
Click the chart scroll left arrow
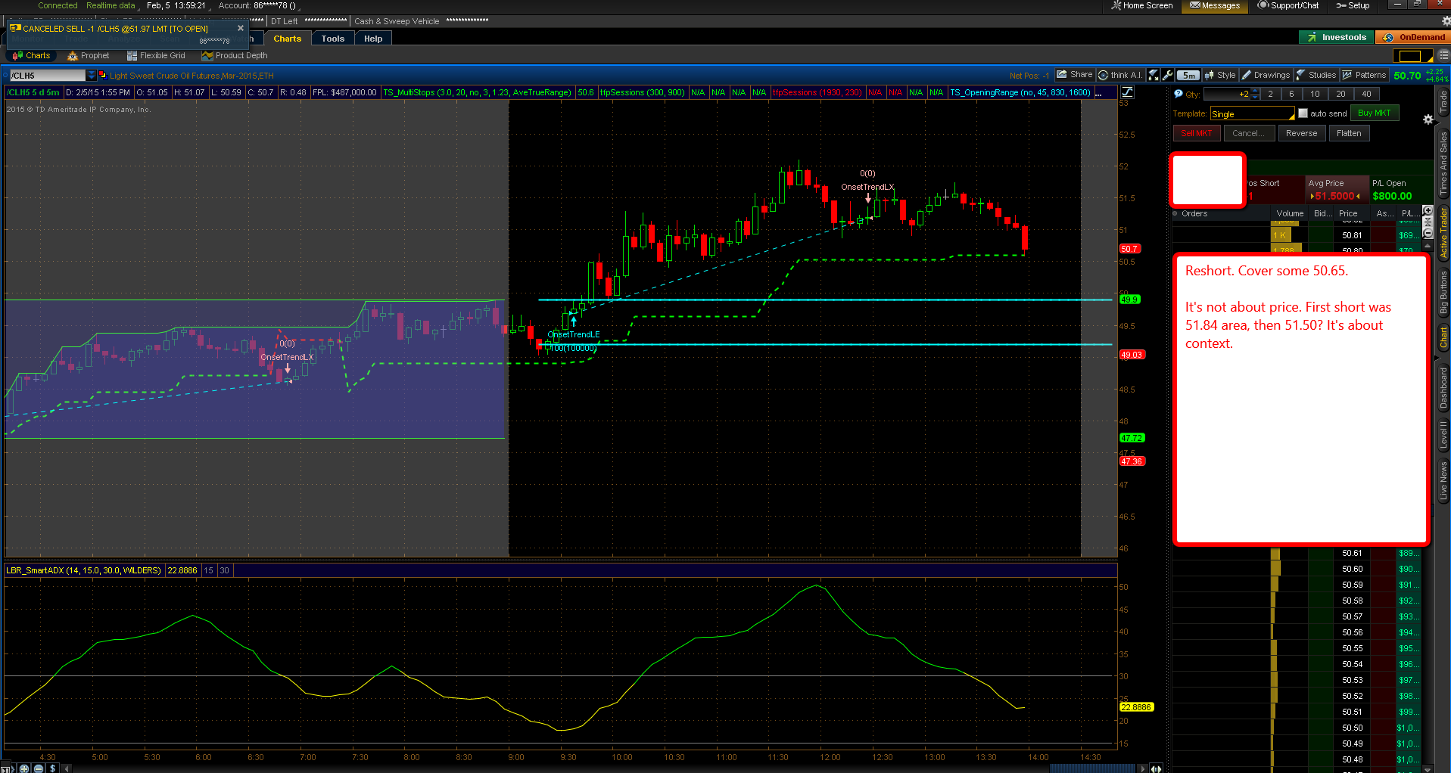click(x=67, y=768)
